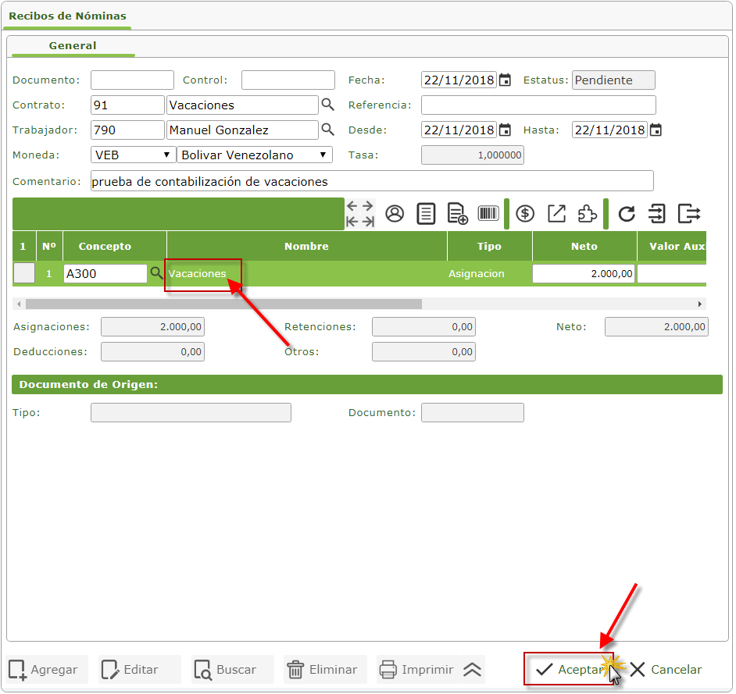Open the Bolivar Venezolano currency dropdown
The image size is (736, 694).
coord(255,155)
